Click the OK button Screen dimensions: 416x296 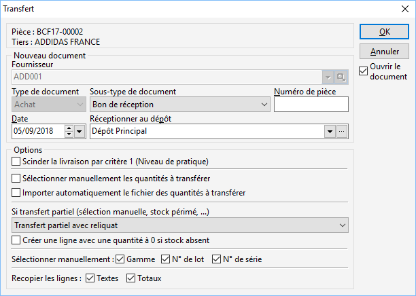[x=384, y=32]
